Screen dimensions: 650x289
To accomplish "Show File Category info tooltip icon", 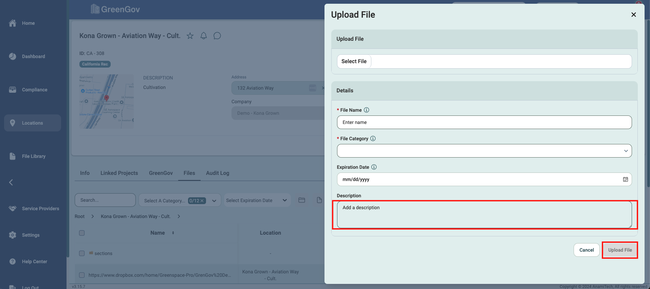I will coord(373,139).
